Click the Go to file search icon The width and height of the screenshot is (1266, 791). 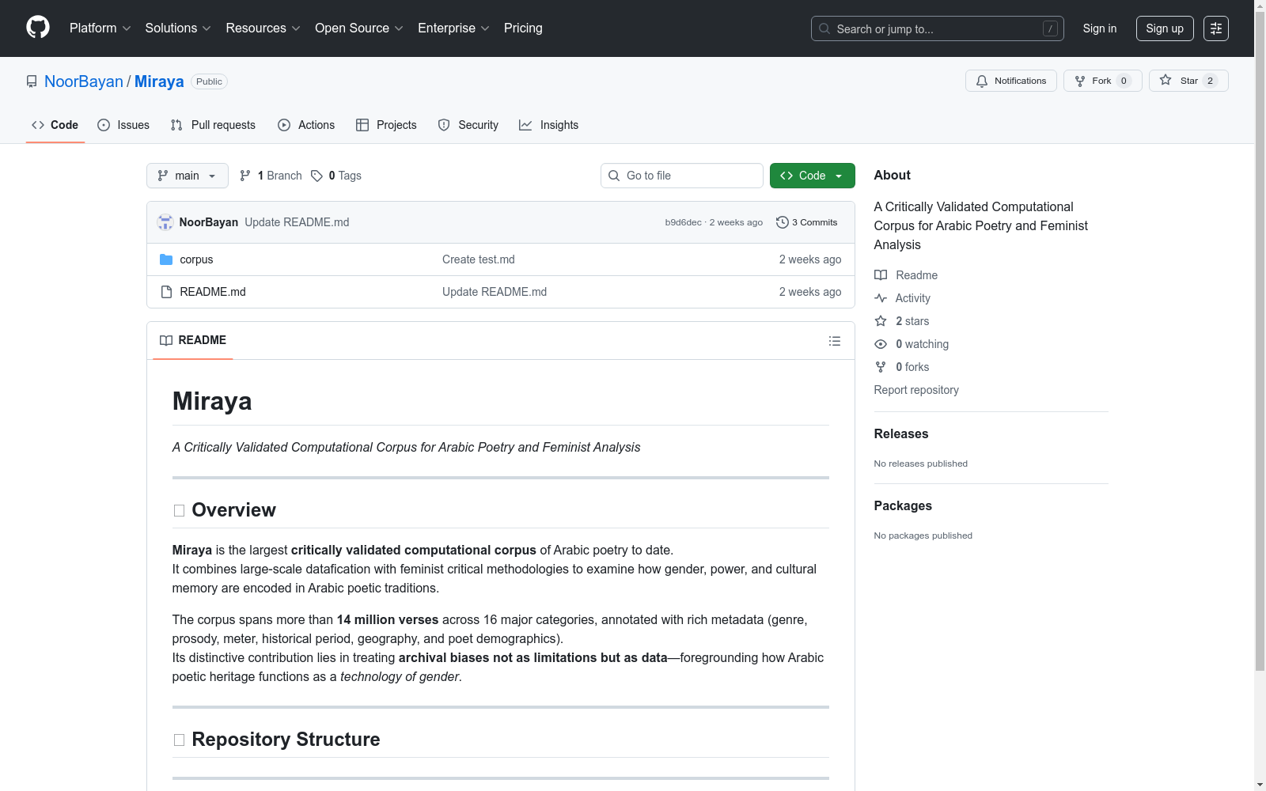pos(614,176)
